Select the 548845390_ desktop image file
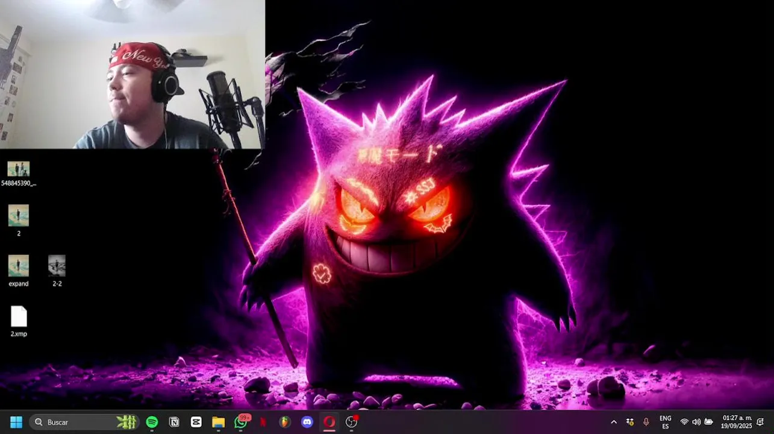 tap(19, 169)
